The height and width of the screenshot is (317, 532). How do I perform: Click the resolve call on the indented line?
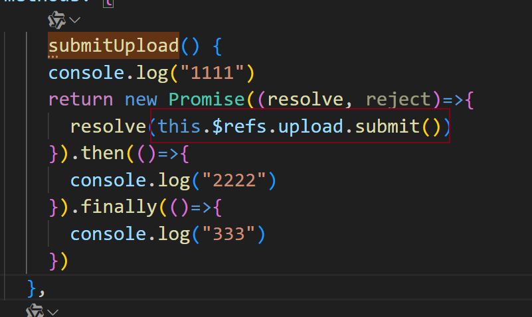tap(108, 127)
